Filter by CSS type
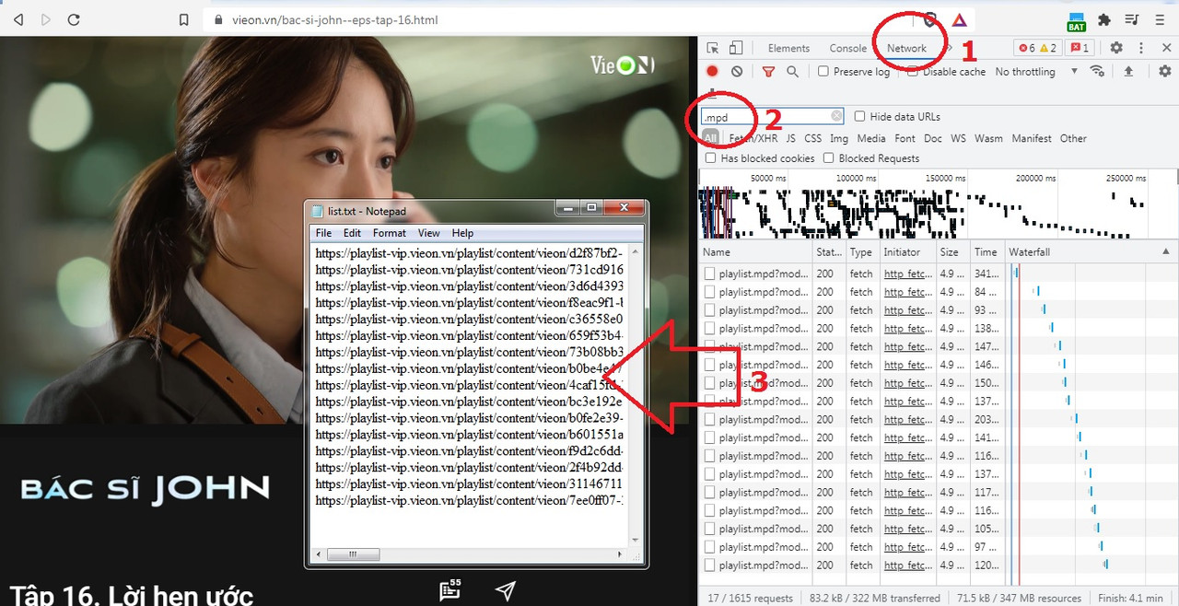The image size is (1179, 606). 812,138
